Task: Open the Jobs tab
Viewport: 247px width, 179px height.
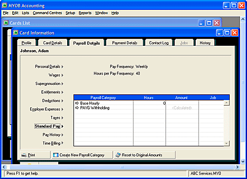Action: (x=184, y=43)
